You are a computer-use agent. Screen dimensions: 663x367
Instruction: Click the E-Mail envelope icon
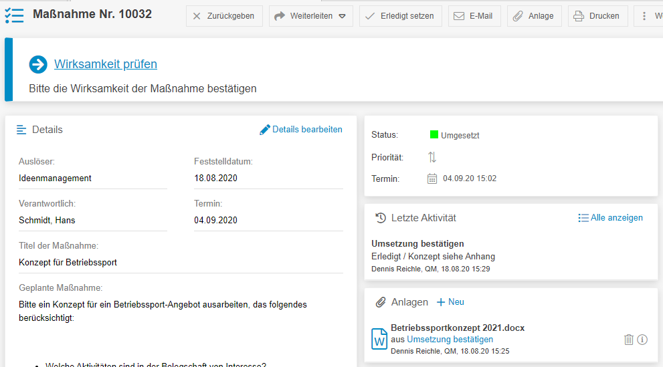pyautogui.click(x=459, y=16)
